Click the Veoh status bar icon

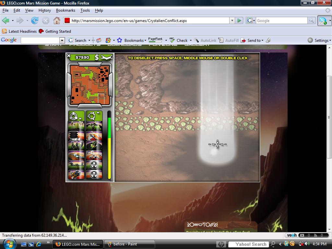[x=292, y=235]
